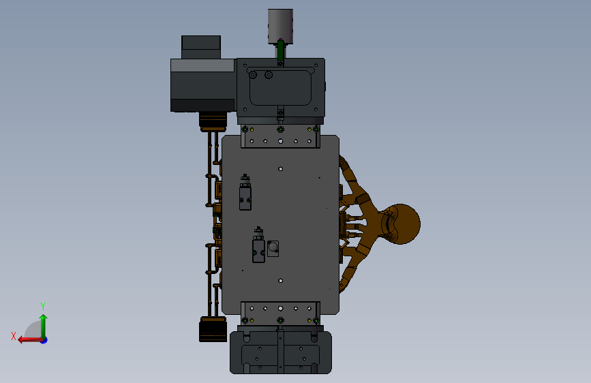591x383 pixels.
Task: Click the red X axis arrow of the triad
Action: click(29, 340)
